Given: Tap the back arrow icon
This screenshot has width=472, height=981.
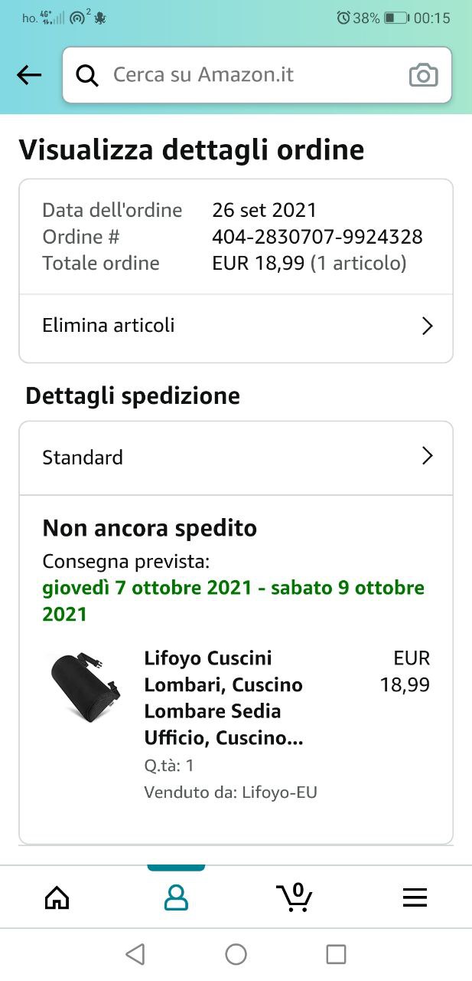Looking at the screenshot, I should 29,74.
